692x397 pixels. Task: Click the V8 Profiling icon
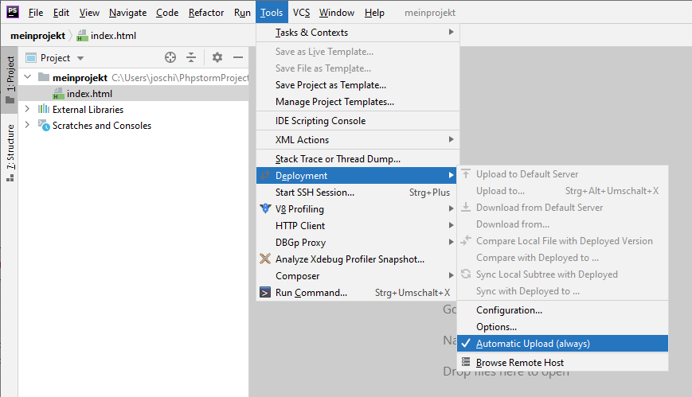(266, 209)
